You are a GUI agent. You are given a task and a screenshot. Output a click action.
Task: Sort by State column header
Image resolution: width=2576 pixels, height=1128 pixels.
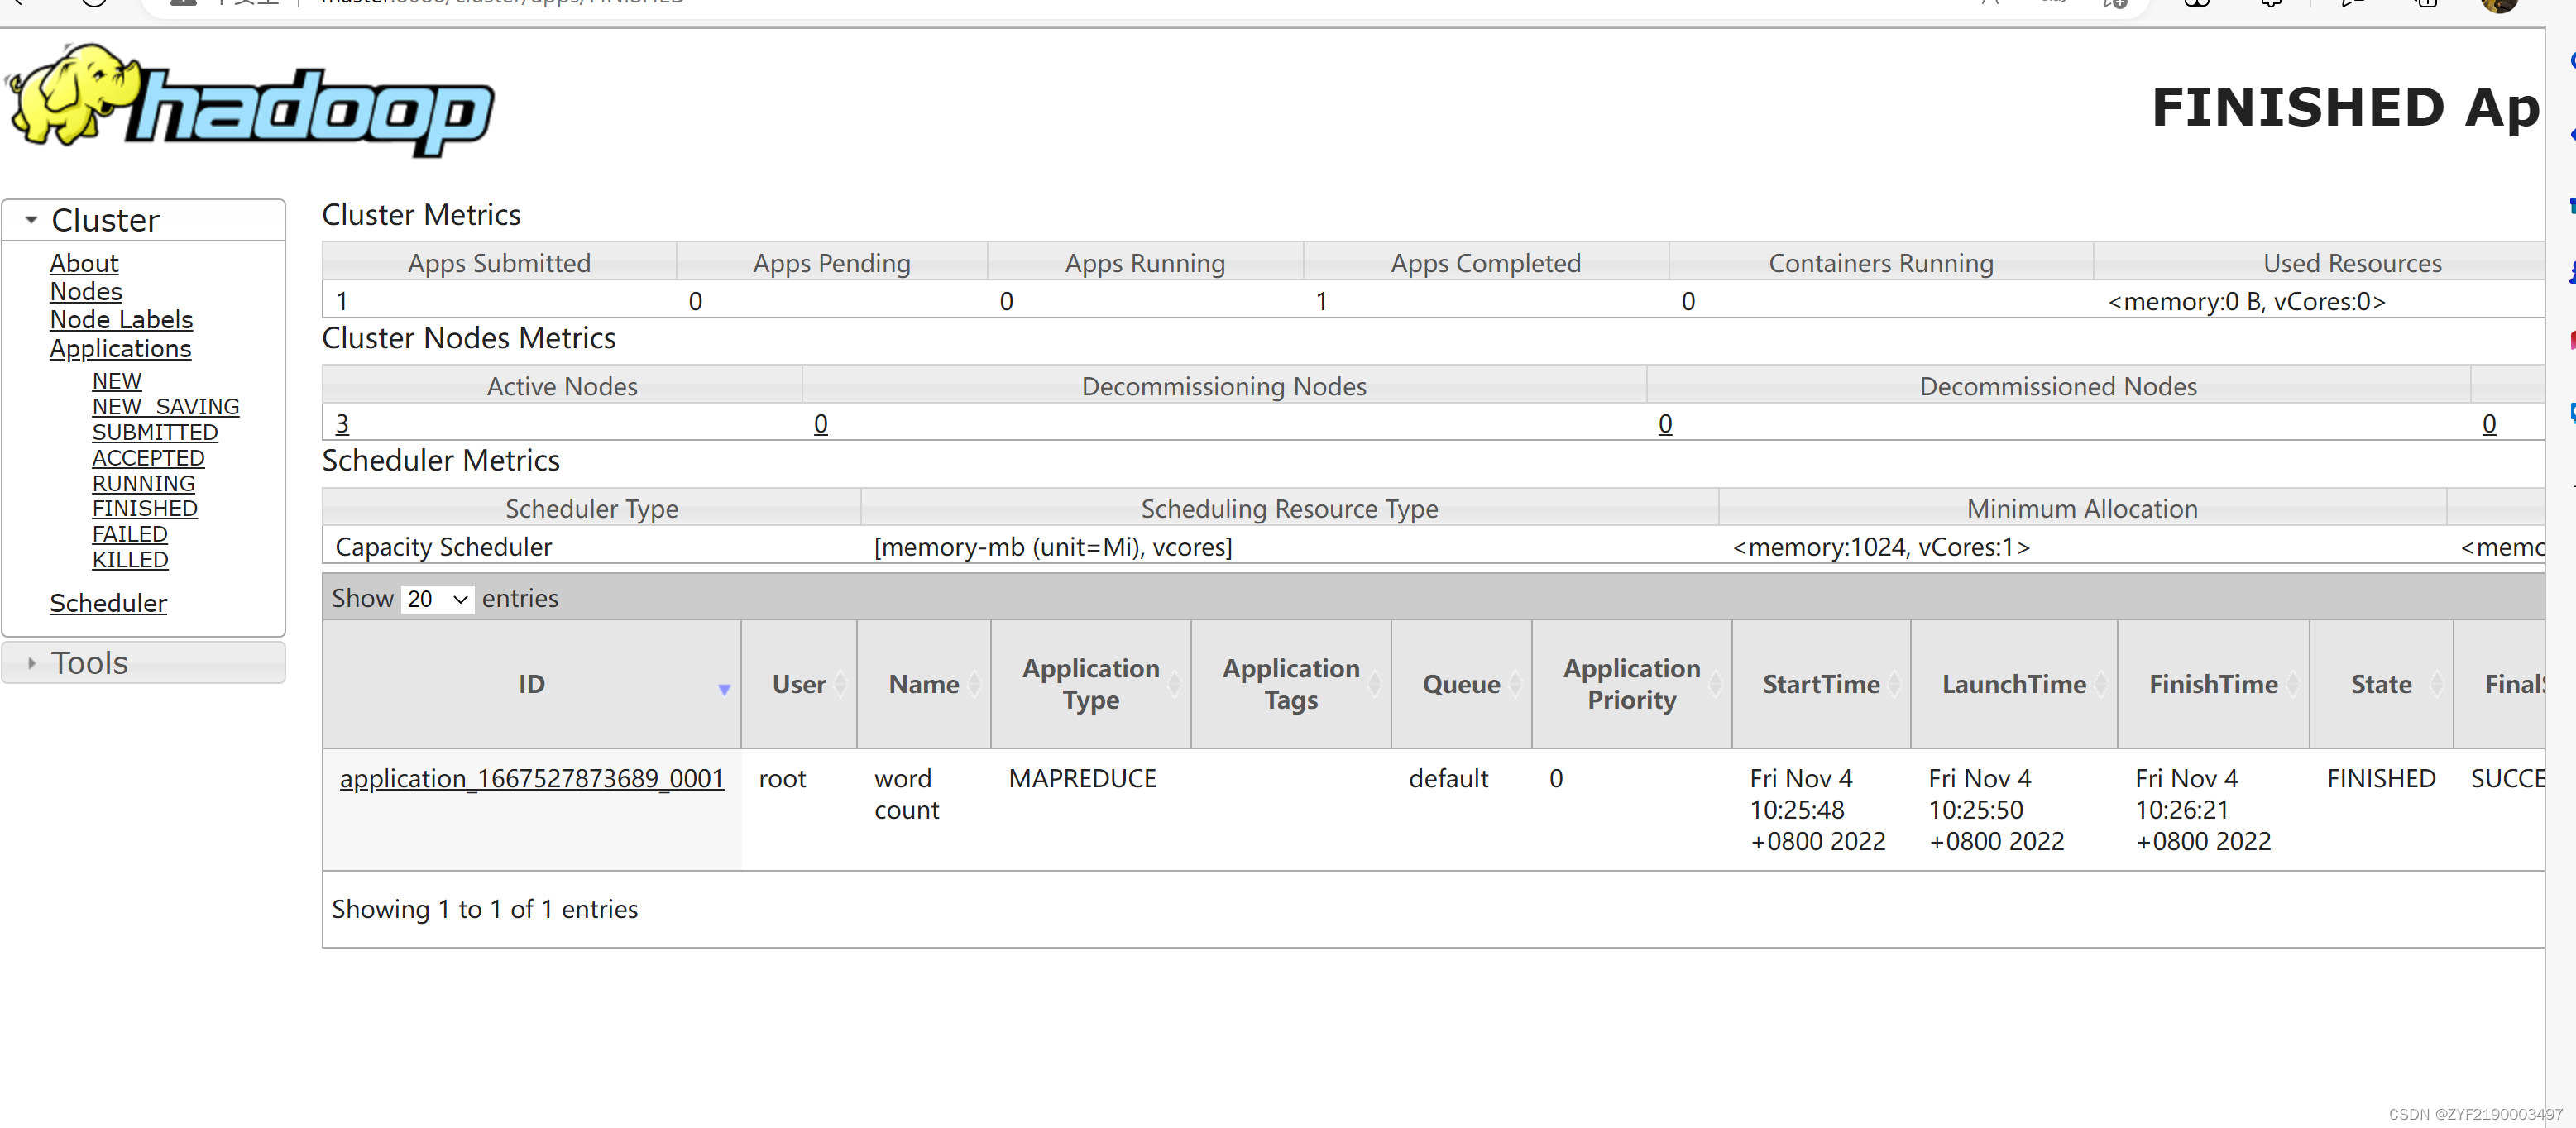[2380, 684]
